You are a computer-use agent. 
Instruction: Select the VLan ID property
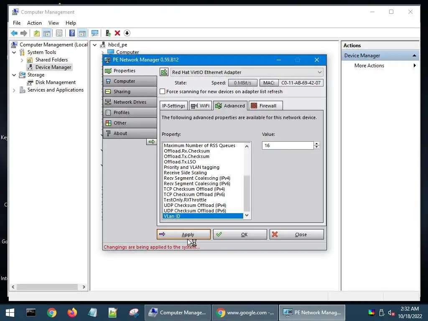(203, 216)
